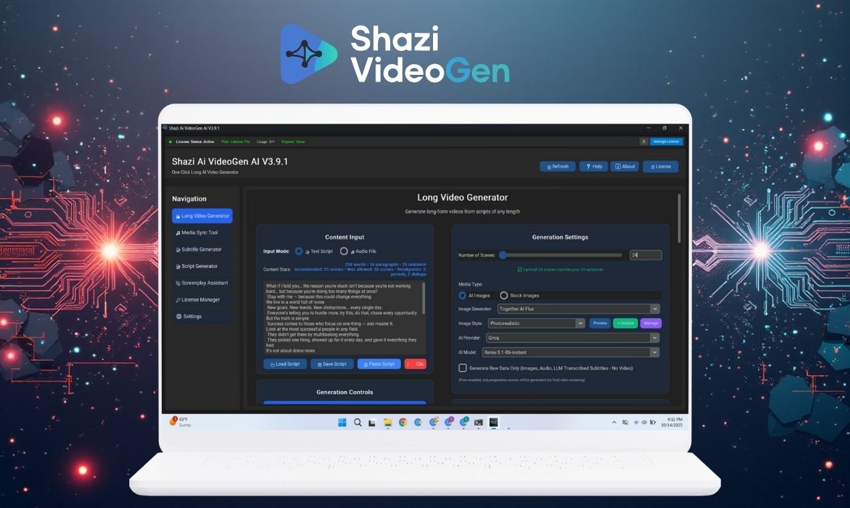This screenshot has width=850, height=508.
Task: Select Audio File input mode
Action: click(345, 251)
